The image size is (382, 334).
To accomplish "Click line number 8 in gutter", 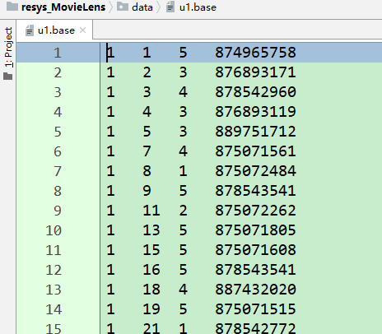I will (x=58, y=191).
